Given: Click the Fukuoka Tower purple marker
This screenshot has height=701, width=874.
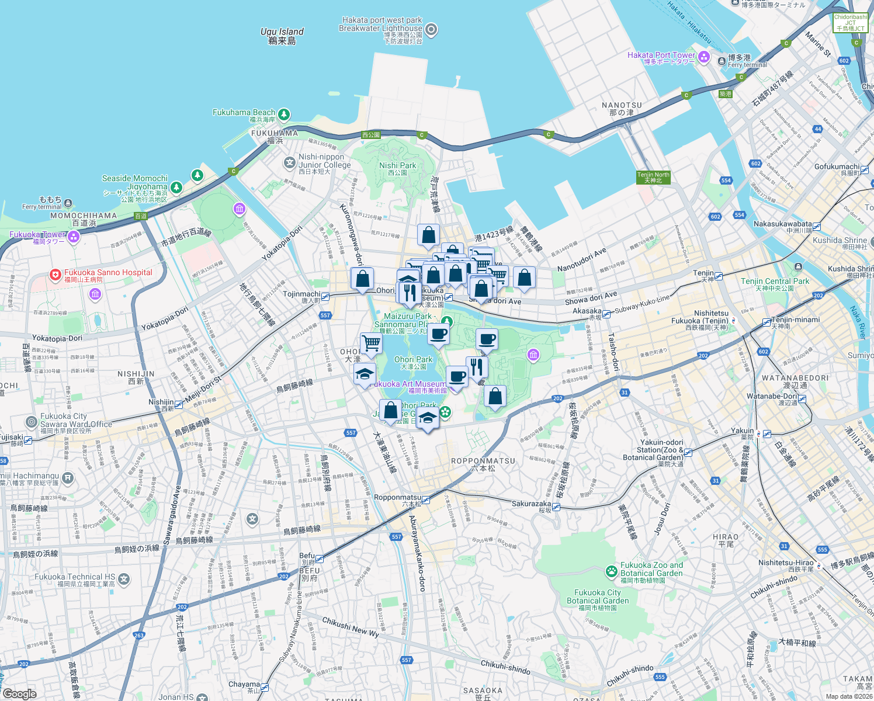Looking at the screenshot, I should click(72, 238).
